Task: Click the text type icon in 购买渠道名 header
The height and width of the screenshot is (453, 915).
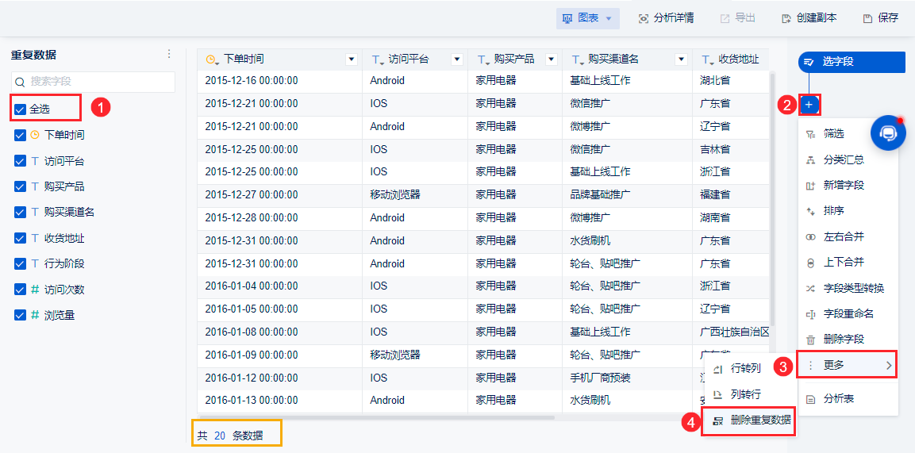Action: tap(577, 60)
